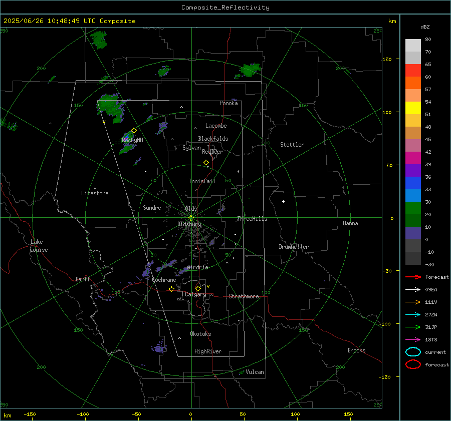Click the magenta 18TS arrow icon
This screenshot has height=421, width=451.
pyautogui.click(x=413, y=340)
